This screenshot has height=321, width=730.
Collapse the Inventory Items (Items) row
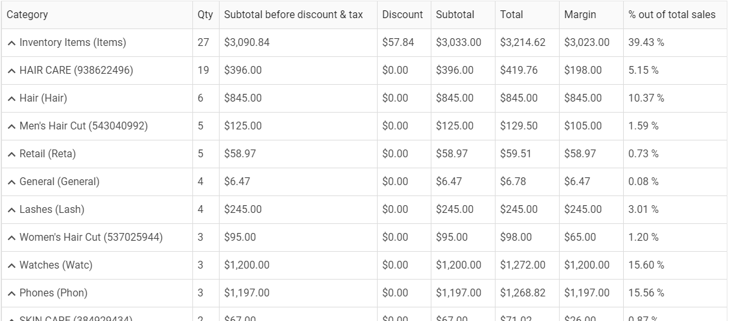(x=12, y=43)
